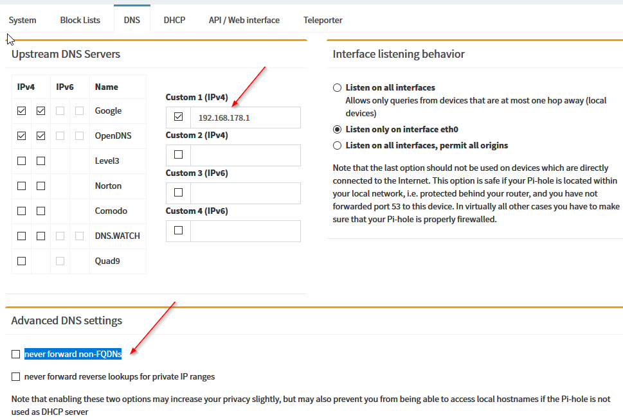Switch to the Block Lists tab
This screenshot has height=420, width=623.
coord(80,20)
